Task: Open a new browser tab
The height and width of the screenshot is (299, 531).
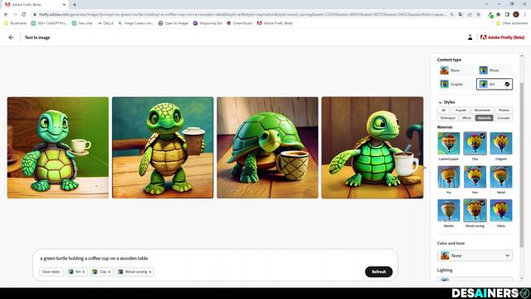Action: point(75,4)
